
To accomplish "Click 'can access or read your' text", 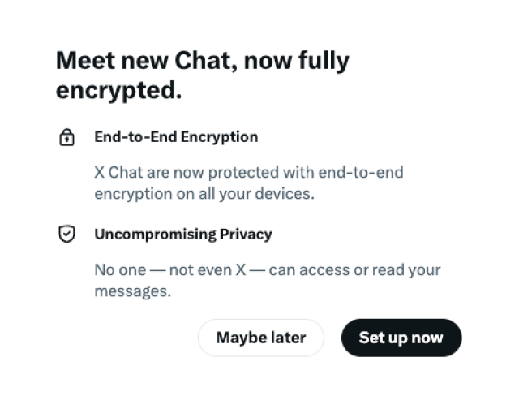I will pyautogui.click(x=353, y=270).
